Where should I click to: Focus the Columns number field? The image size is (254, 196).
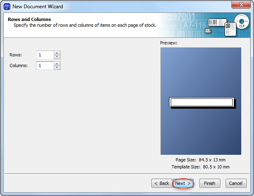click(x=45, y=65)
